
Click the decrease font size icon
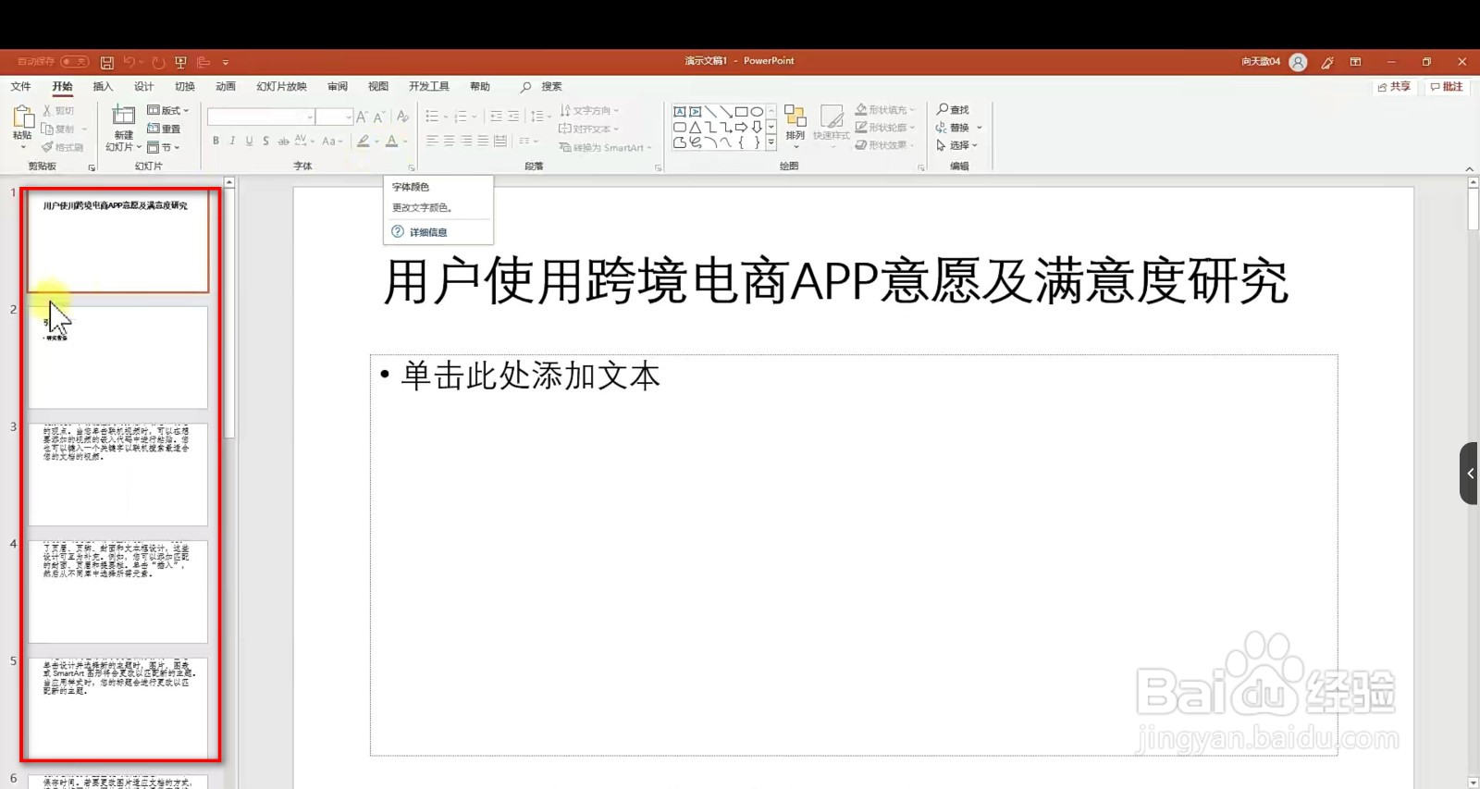[378, 117]
